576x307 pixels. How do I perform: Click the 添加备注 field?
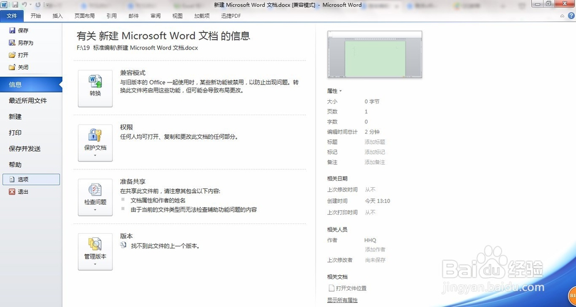coord(375,162)
